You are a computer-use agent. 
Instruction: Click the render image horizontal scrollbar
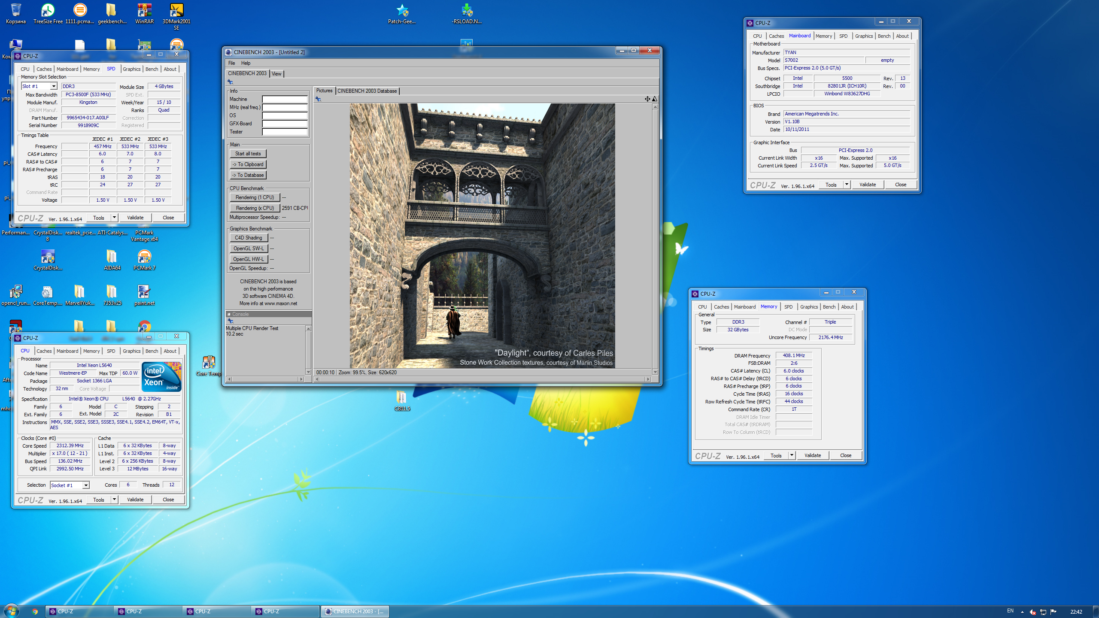point(482,379)
